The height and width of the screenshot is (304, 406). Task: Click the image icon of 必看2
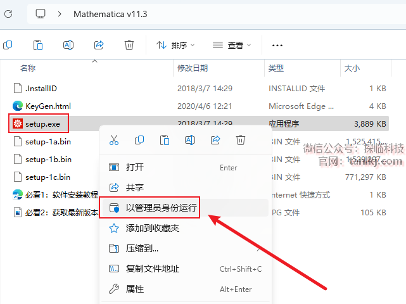click(x=18, y=212)
